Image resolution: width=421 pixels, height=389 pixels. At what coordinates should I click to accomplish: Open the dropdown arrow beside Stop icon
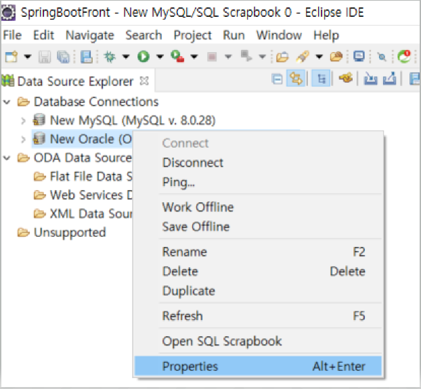(228, 57)
